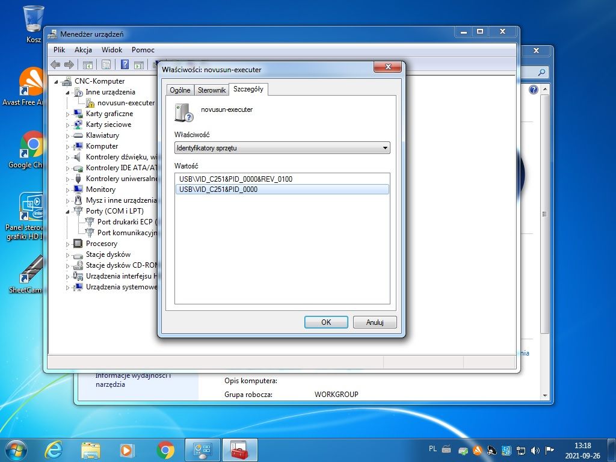Click Informacje wydajności i narzędzia link
This screenshot has width=616, height=462.
click(133, 380)
